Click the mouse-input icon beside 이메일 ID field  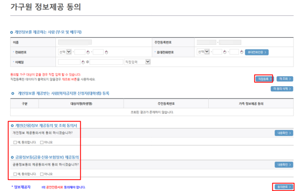click(83, 62)
